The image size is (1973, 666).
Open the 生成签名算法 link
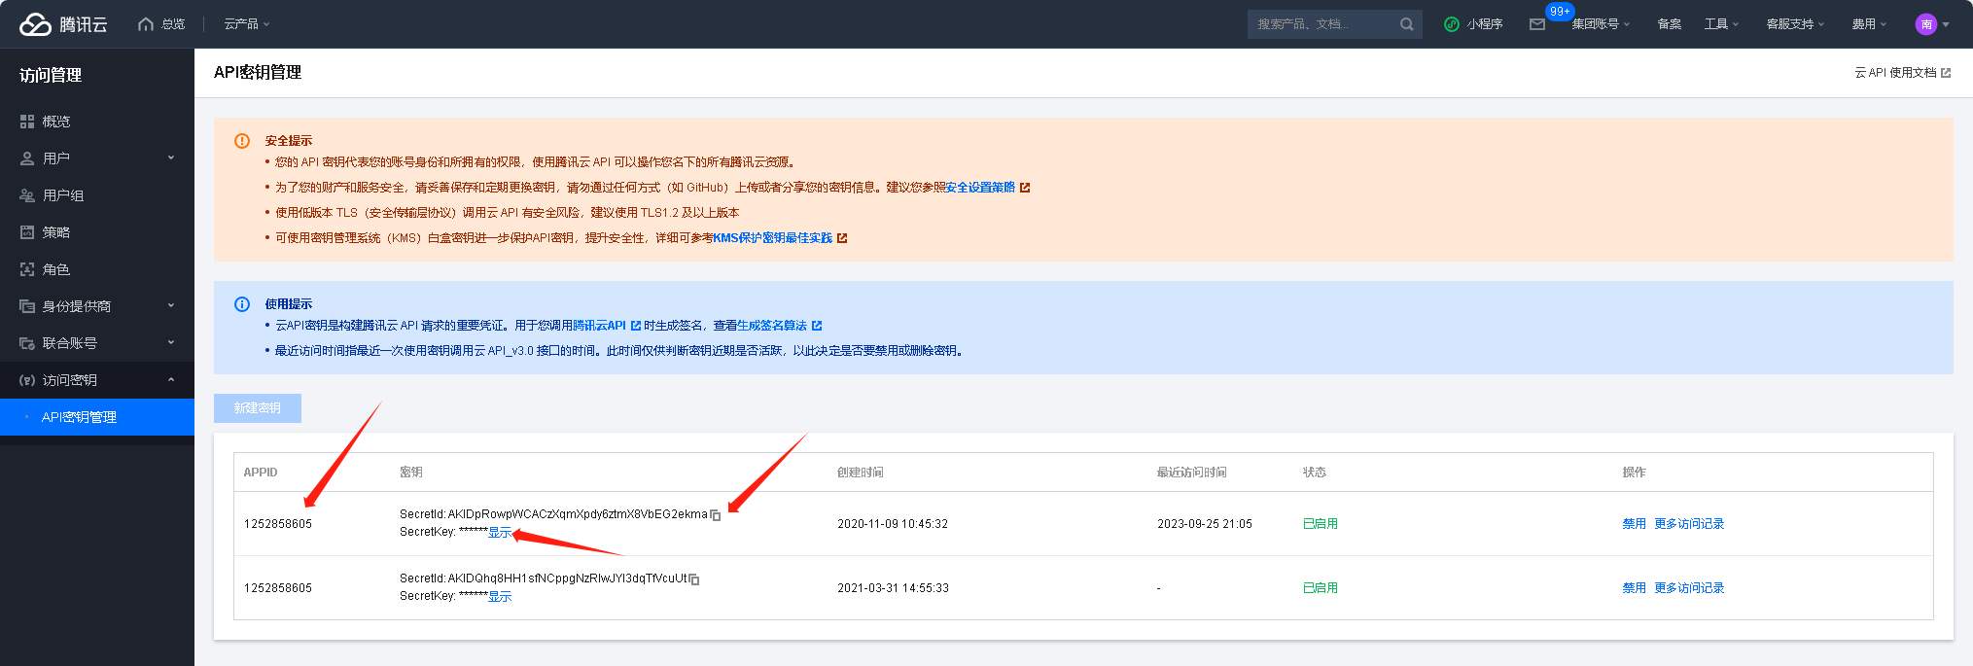click(772, 326)
